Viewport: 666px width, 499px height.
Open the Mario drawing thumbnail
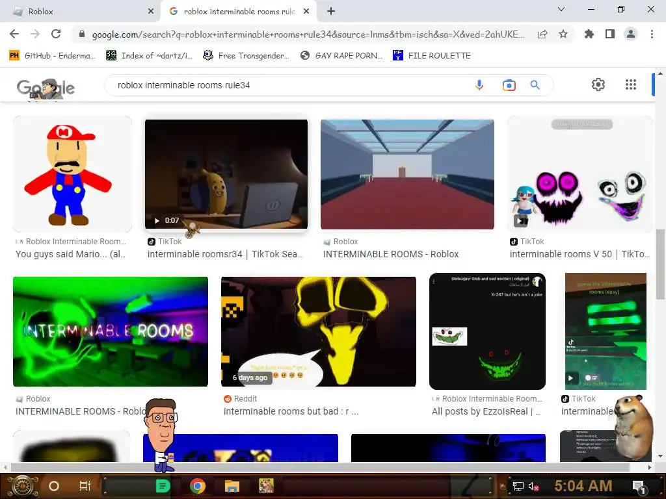point(72,174)
